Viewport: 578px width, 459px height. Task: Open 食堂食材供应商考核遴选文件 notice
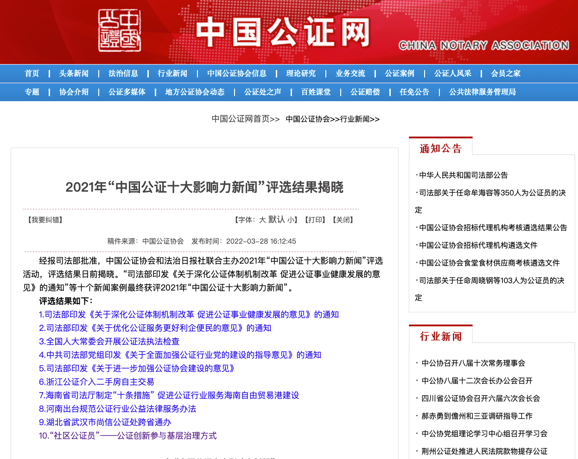489,263
